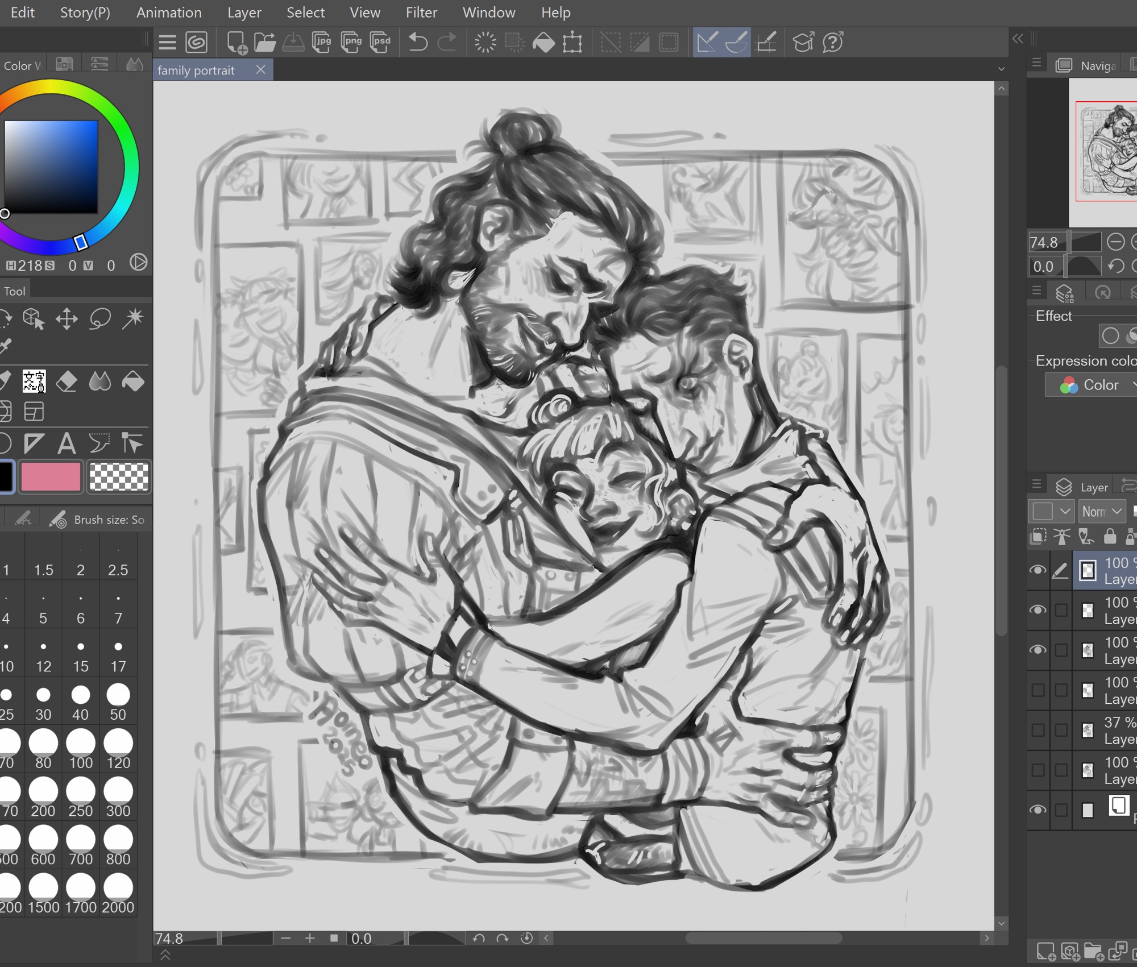The image size is (1137, 967).
Task: Open the Layer palette hamburger menu
Action: click(1036, 484)
